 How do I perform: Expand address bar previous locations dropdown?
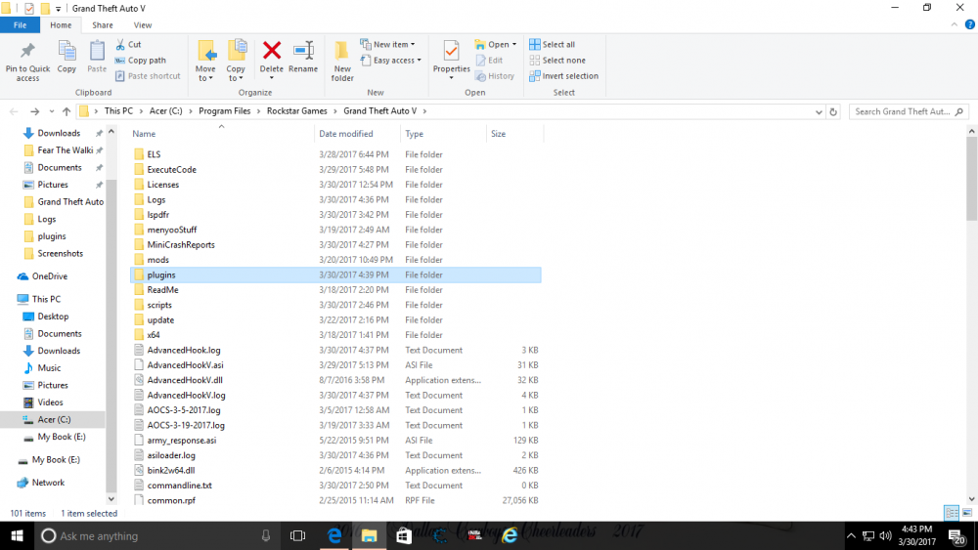pyautogui.click(x=819, y=112)
